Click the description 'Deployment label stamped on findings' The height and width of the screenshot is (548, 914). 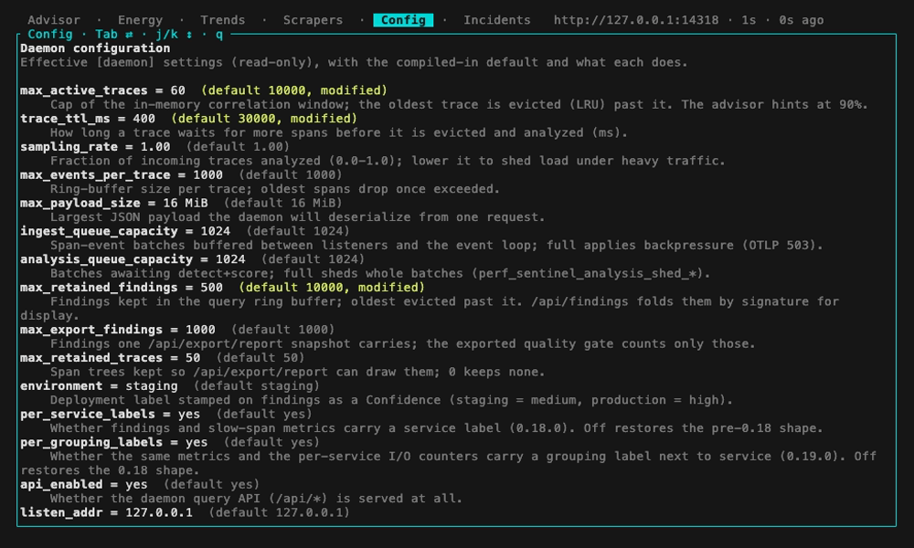click(391, 400)
